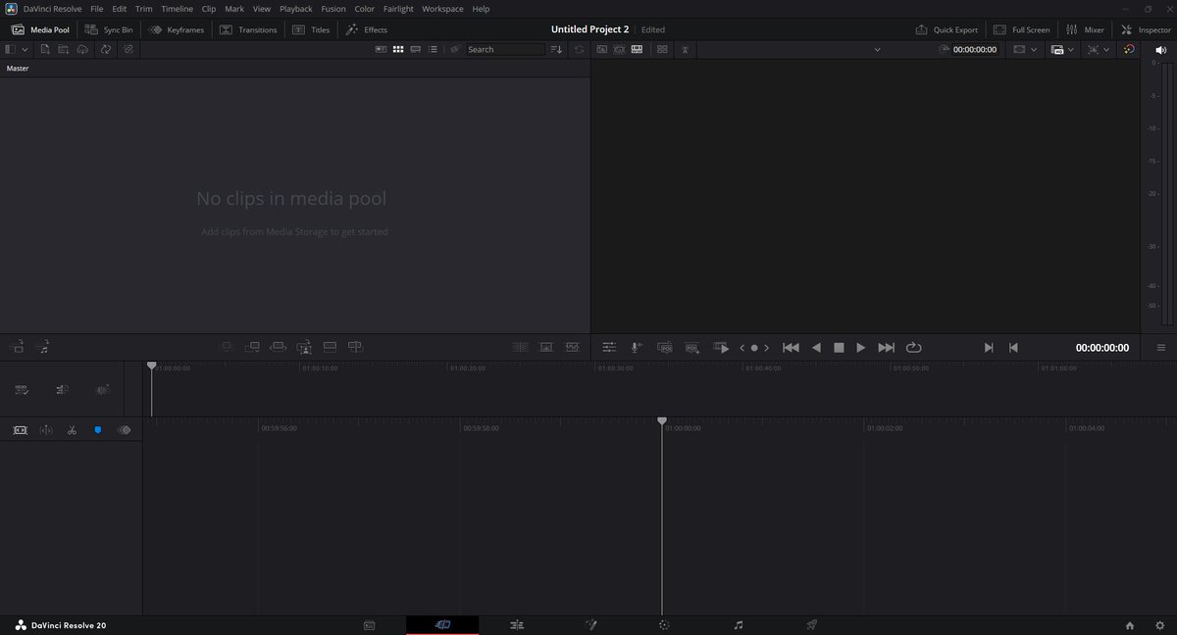Image resolution: width=1177 pixels, height=635 pixels.
Task: Toggle loop playback
Action: 914,347
